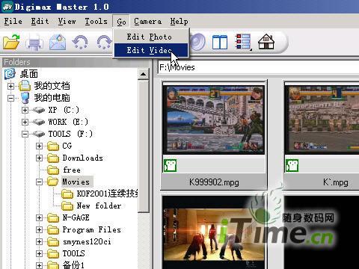Image resolution: width=359 pixels, height=269 pixels.
Task: Click the New folder icon in tree
Action: click(x=67, y=206)
